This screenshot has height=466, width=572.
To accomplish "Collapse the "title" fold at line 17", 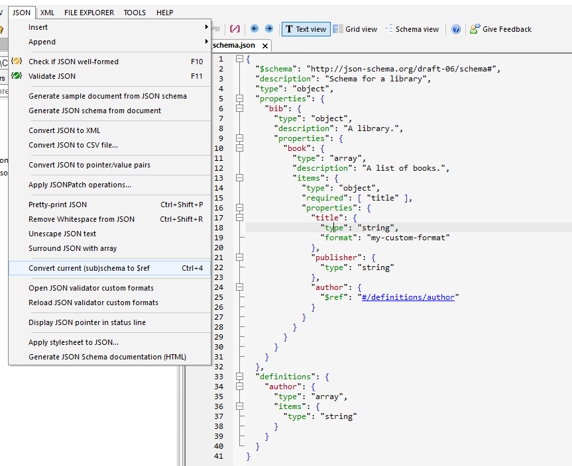I will (x=240, y=218).
